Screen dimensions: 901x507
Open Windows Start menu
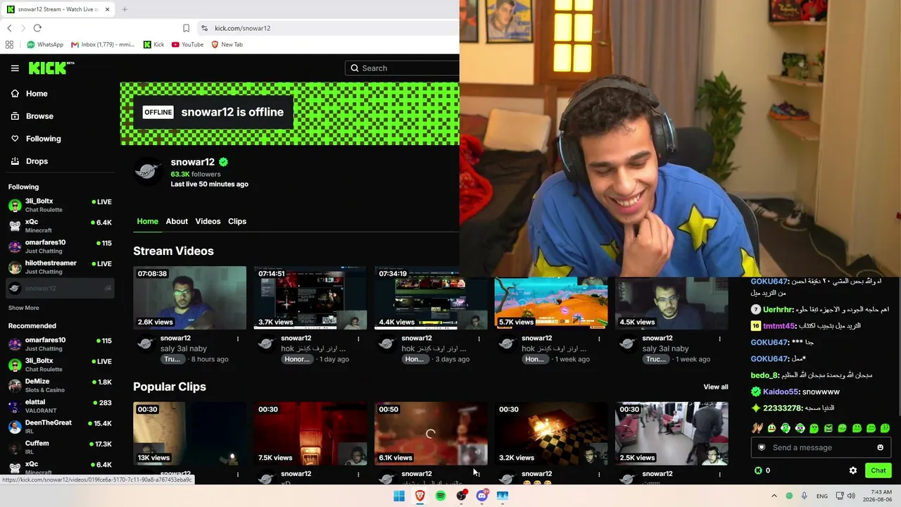[399, 496]
